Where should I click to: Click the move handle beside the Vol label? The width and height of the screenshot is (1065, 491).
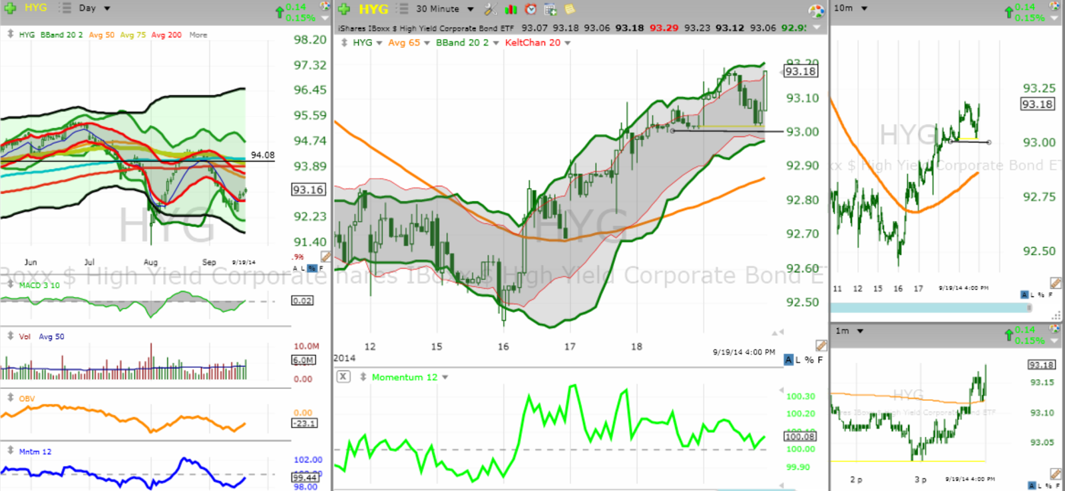coord(11,336)
